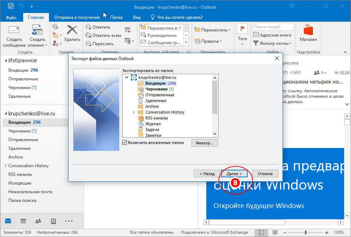The height and width of the screenshot is (237, 351).
Task: Open the File tab
Action: (x=11, y=17)
